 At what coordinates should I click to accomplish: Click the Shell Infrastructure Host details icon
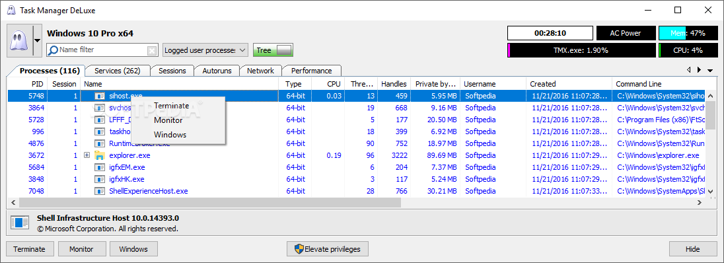[x=19, y=223]
